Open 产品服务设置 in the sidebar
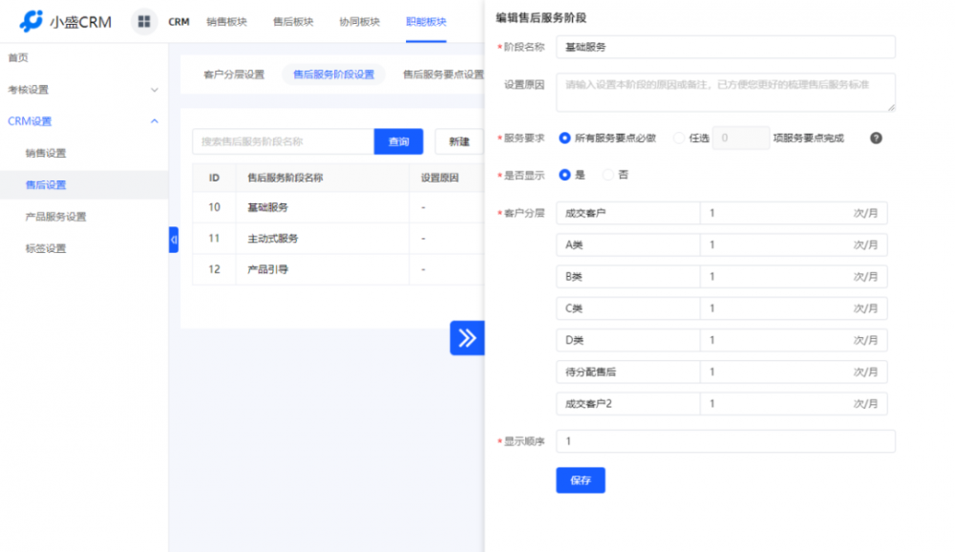This screenshot has height=552, width=955. 55,217
